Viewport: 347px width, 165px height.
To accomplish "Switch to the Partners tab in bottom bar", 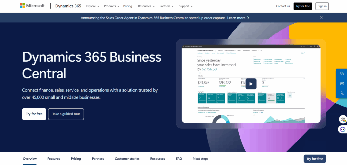I will [98, 159].
